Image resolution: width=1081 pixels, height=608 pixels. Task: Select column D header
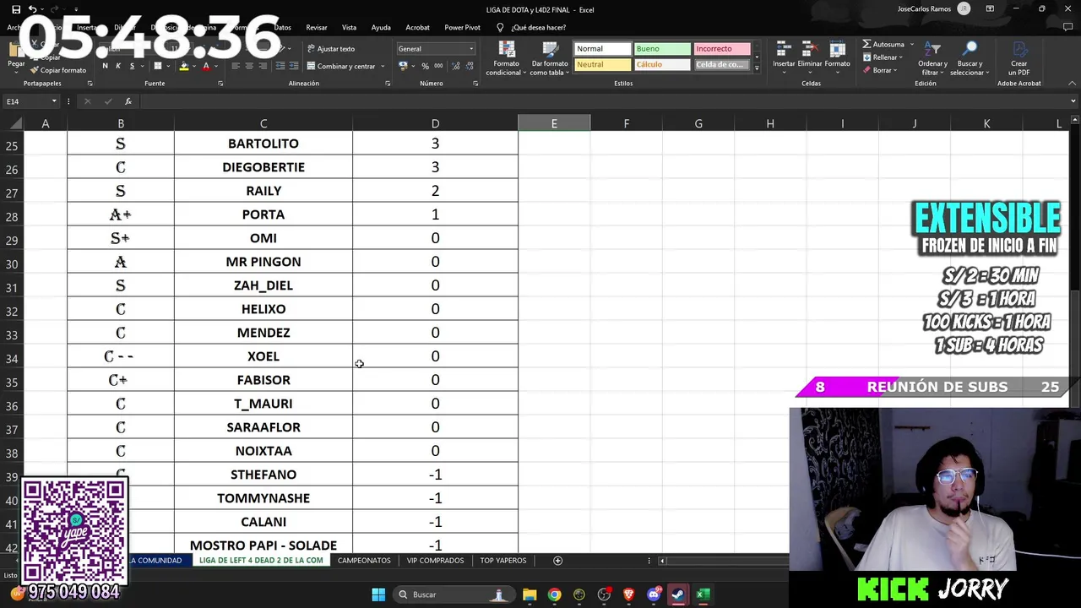coord(435,123)
